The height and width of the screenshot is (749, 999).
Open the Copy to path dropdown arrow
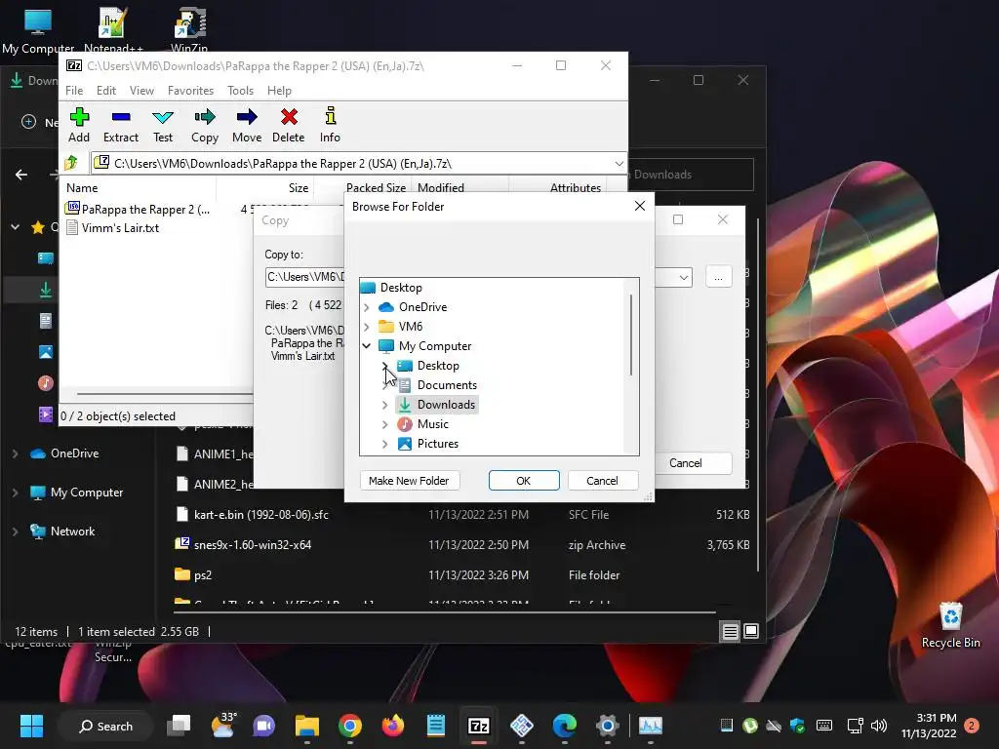click(683, 277)
